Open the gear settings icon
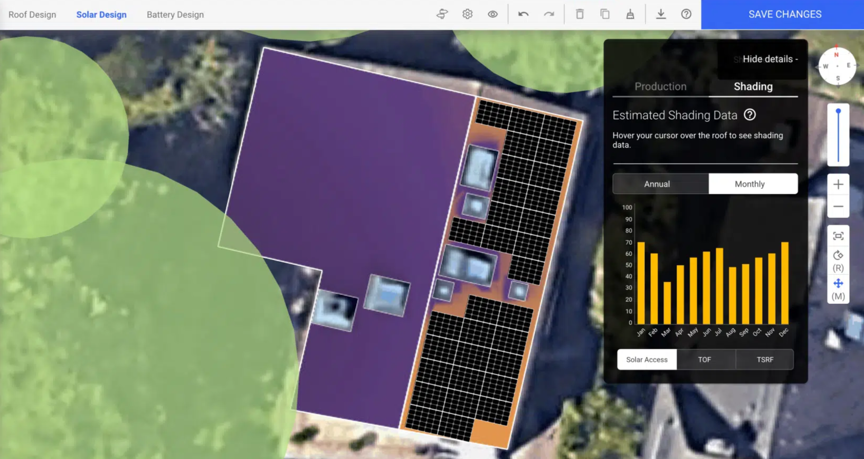 (467, 14)
